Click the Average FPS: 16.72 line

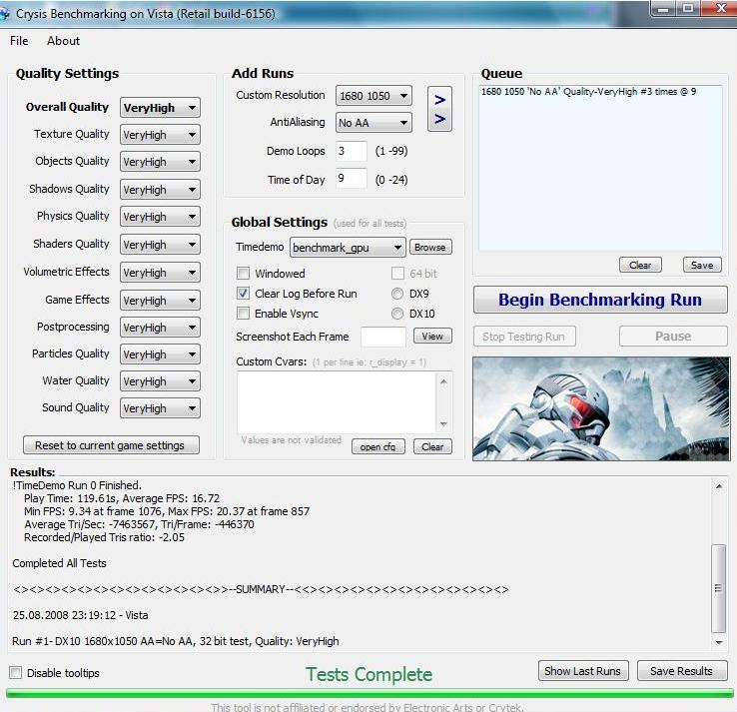point(122,498)
